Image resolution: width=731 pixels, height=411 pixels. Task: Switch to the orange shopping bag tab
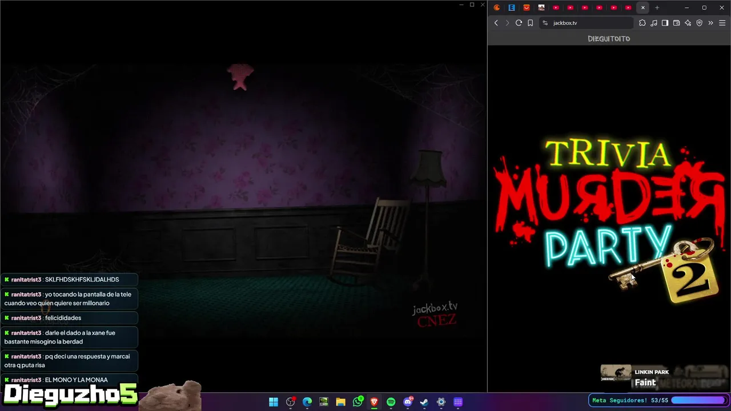pos(527,7)
